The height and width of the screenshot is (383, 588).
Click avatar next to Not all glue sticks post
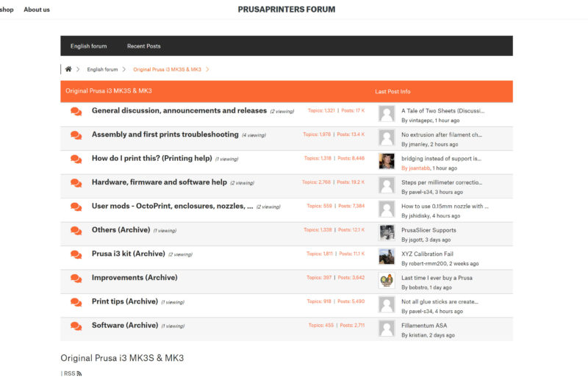click(x=387, y=304)
